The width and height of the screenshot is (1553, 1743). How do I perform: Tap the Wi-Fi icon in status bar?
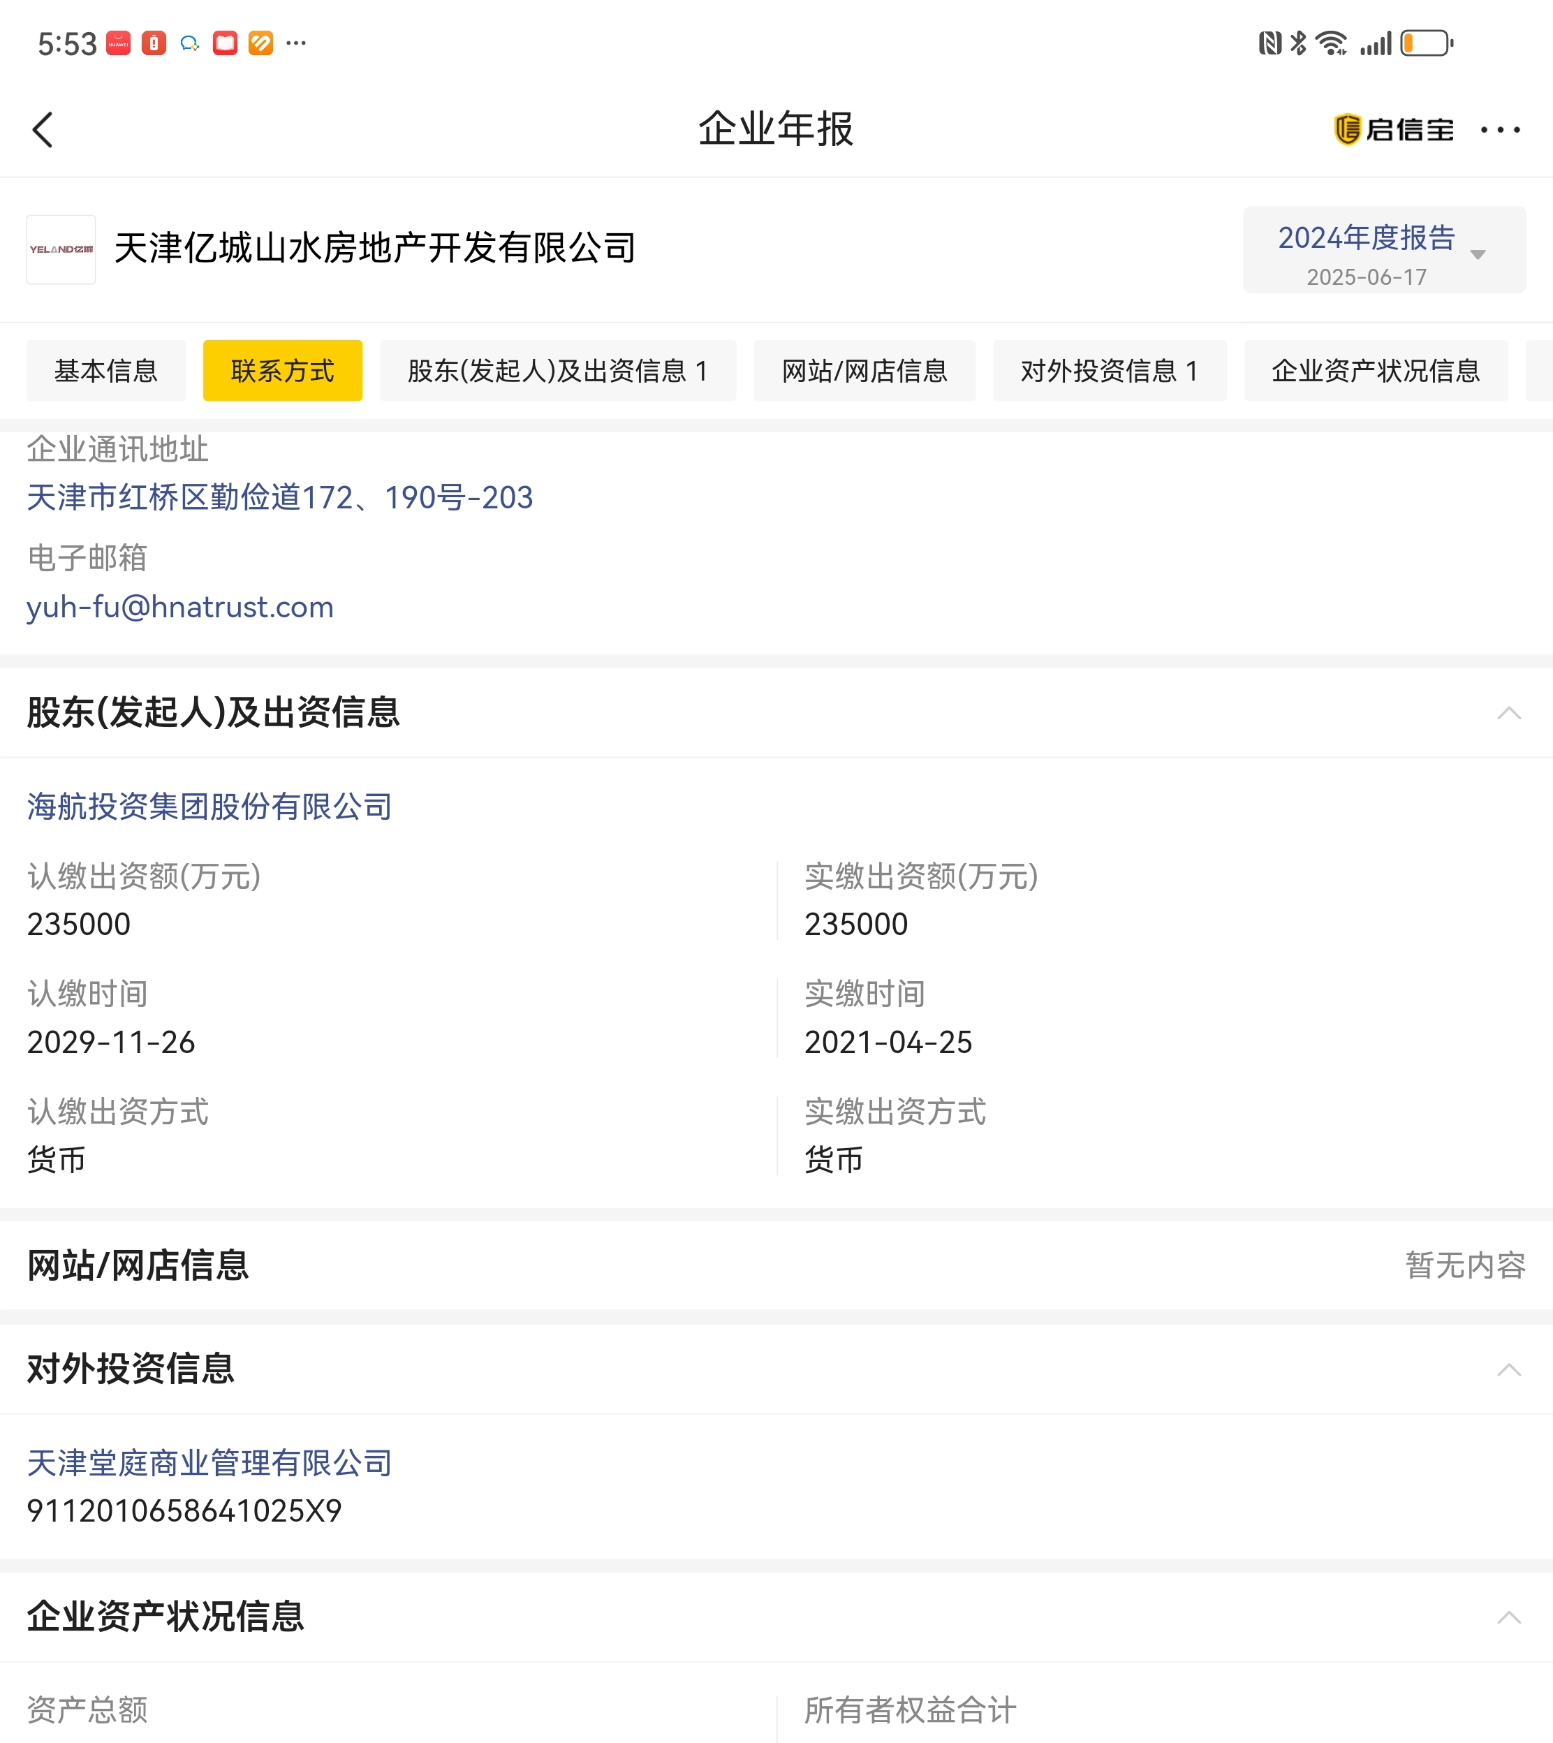(x=1331, y=43)
